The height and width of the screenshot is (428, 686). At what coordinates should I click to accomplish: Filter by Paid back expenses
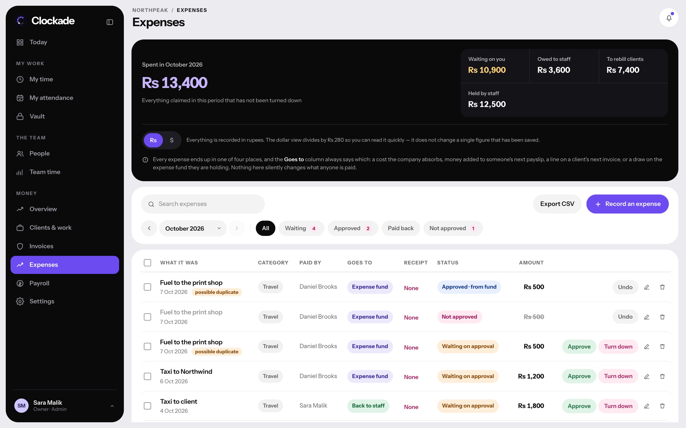pos(400,228)
